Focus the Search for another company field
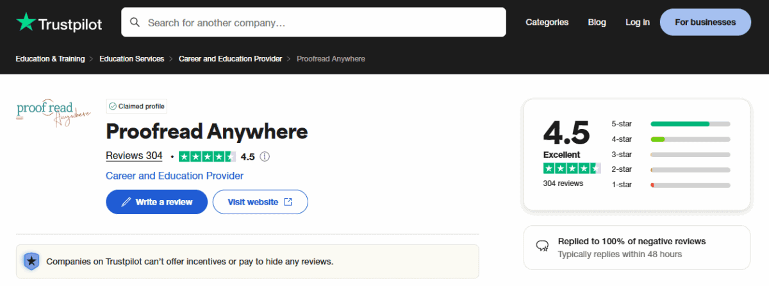Viewport: 769px width, 286px height. click(314, 22)
